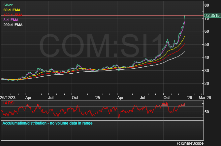The width and height of the screenshot is (221, 146).
Task: Click the Silver series legend label
Action: pyautogui.click(x=8, y=5)
